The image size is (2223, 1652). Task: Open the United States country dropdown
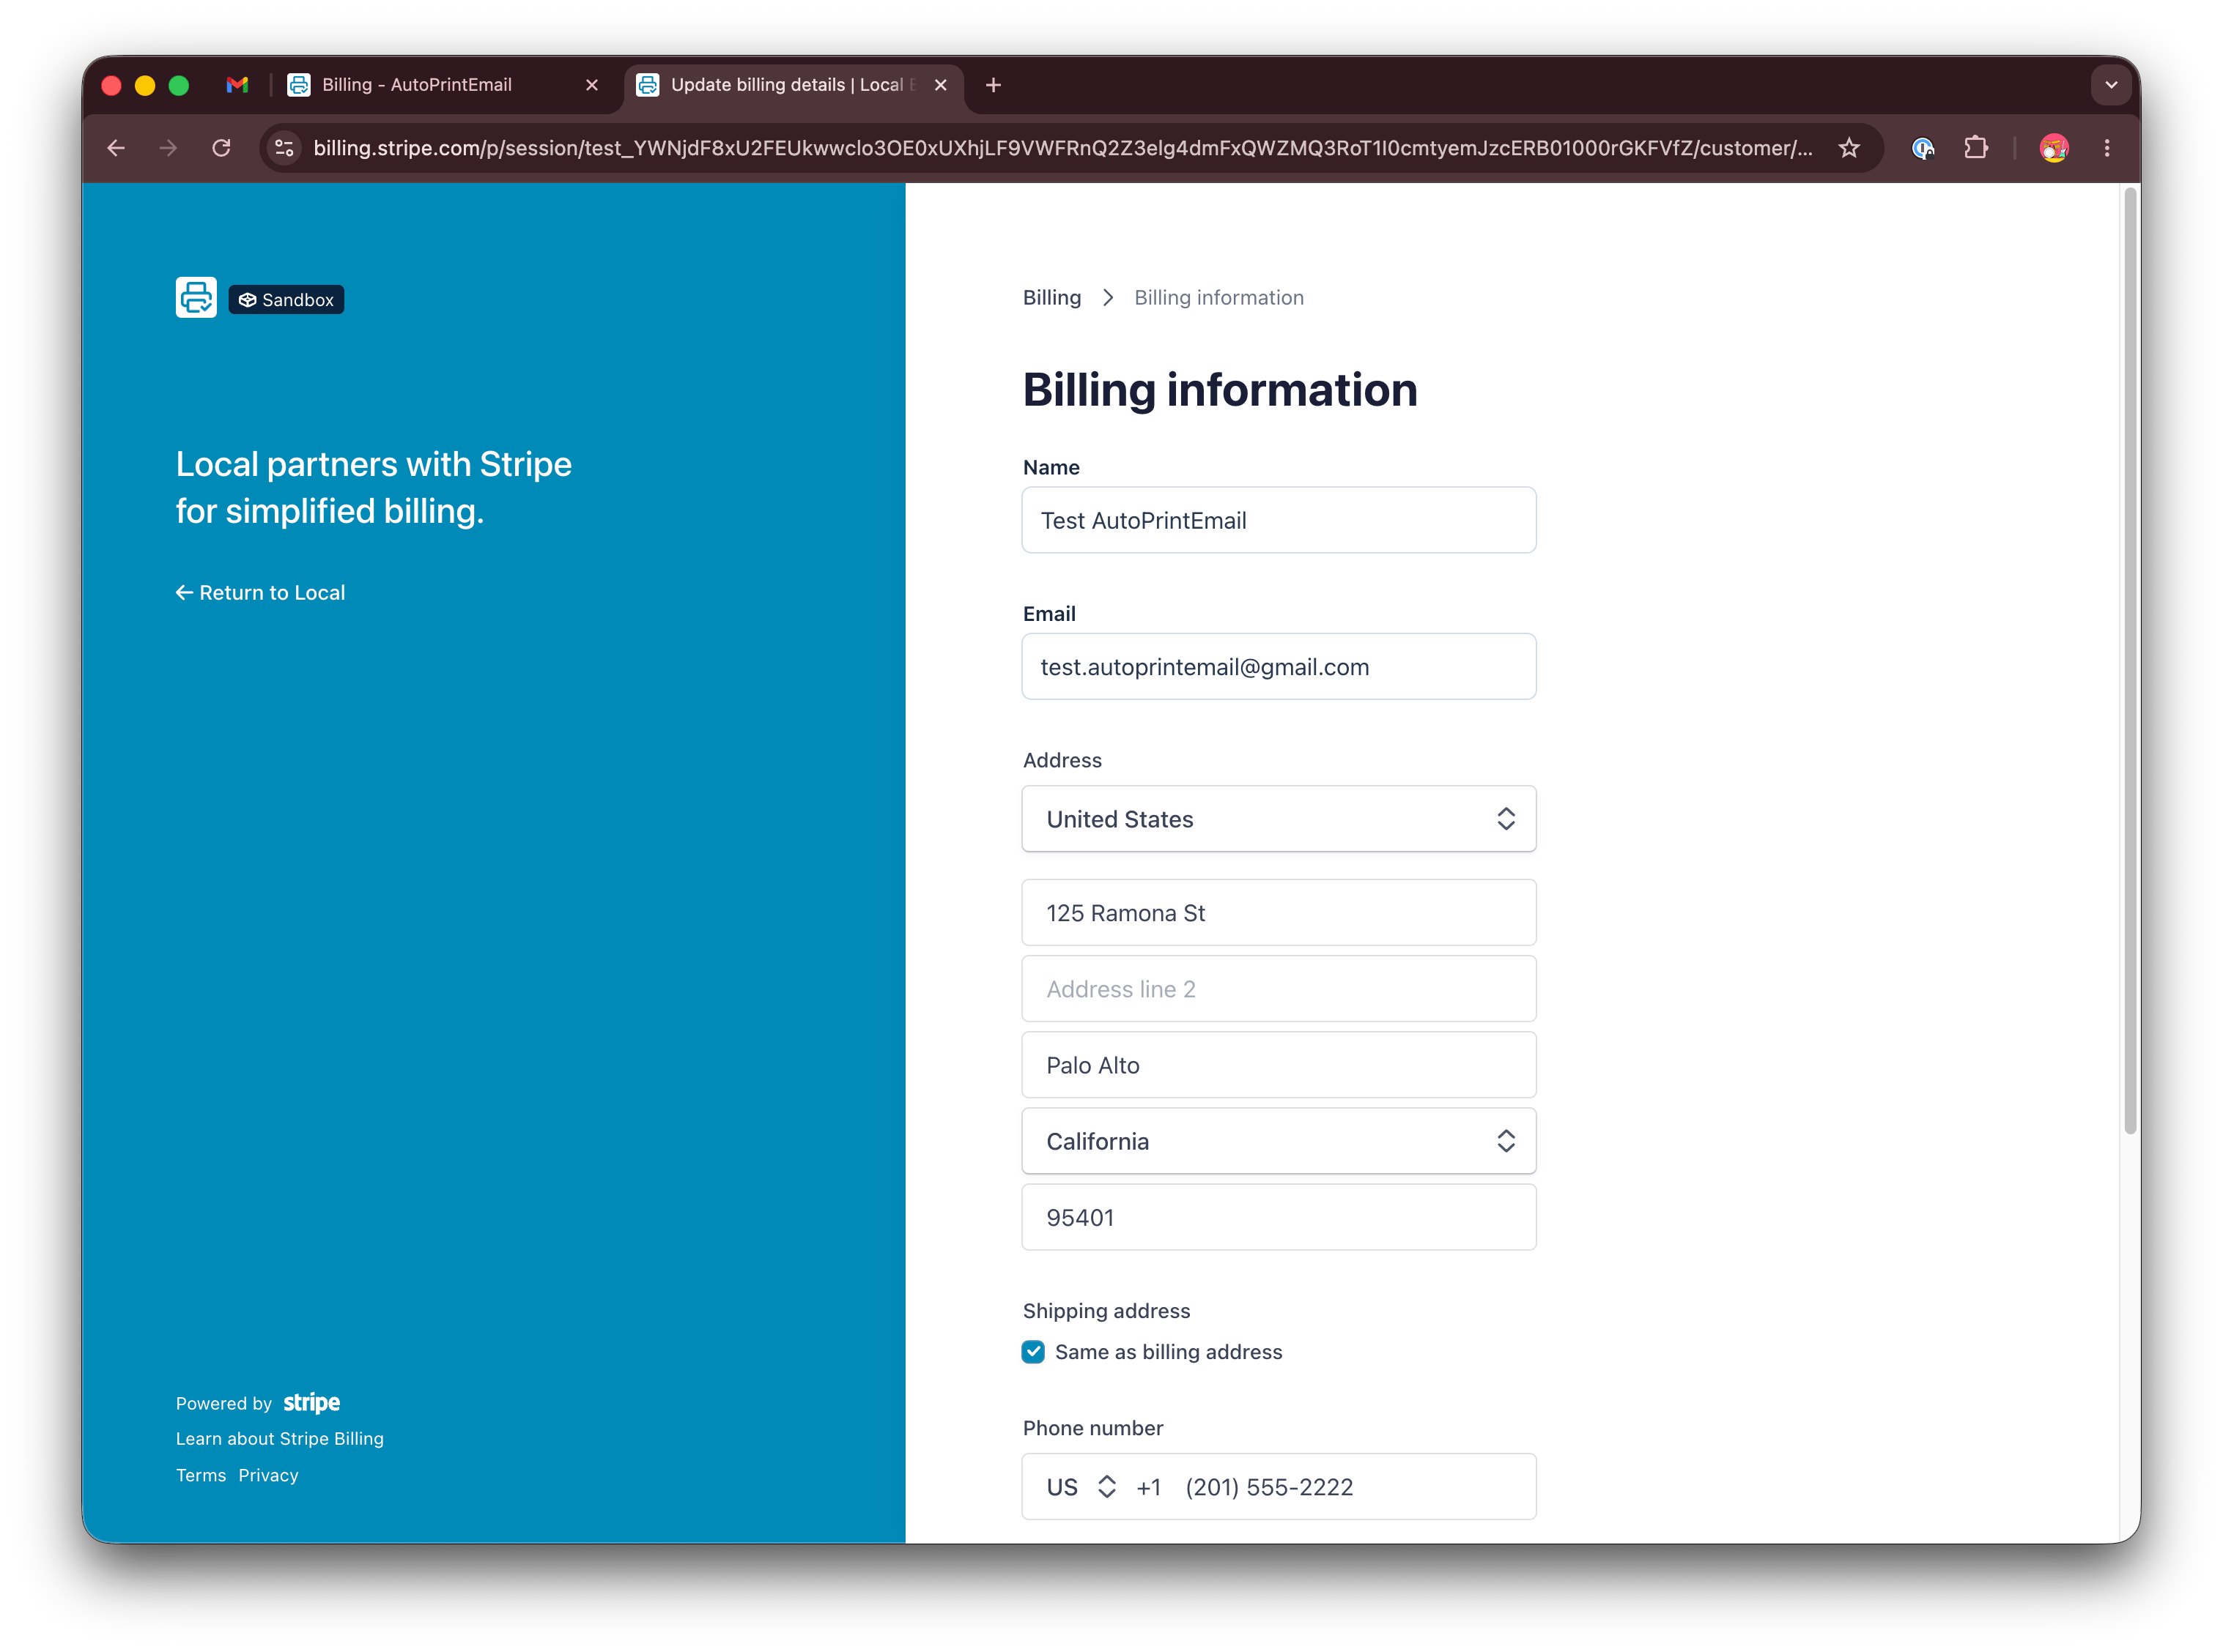tap(1279, 819)
